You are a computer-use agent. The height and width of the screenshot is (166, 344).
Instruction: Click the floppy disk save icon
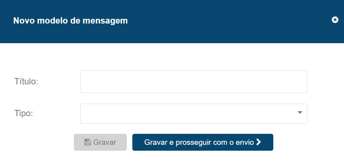88,142
